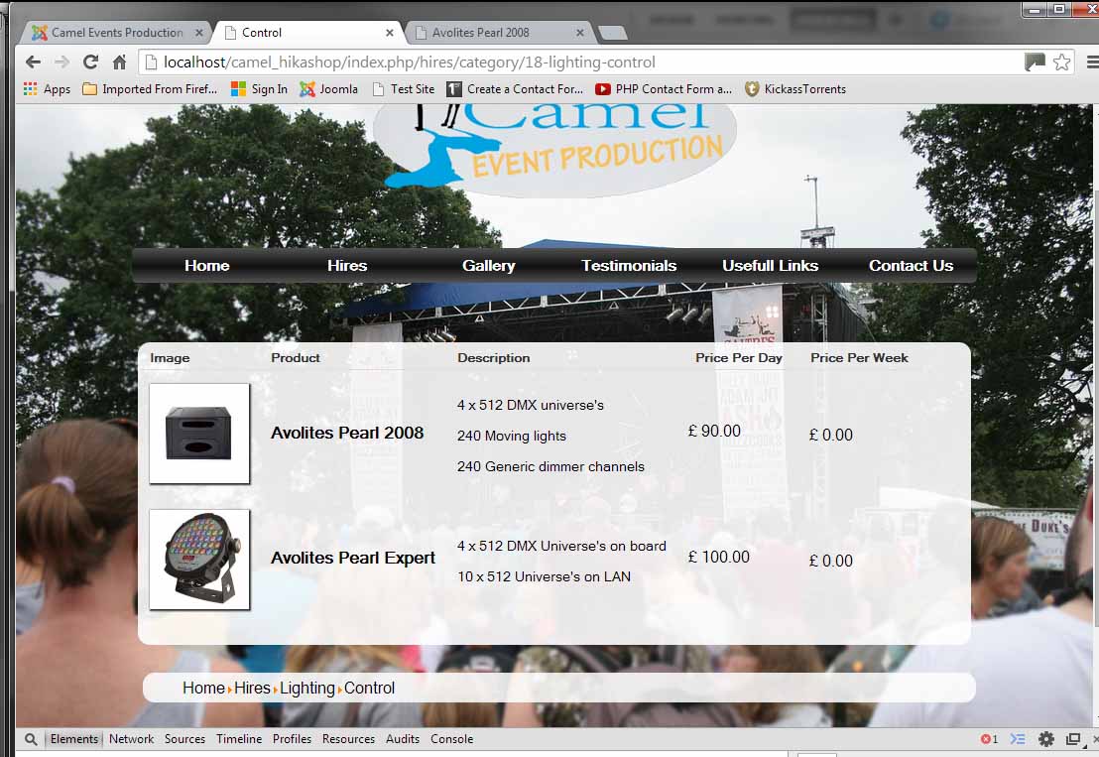Open the Imported From Firefox bookmarks folder

click(150, 89)
